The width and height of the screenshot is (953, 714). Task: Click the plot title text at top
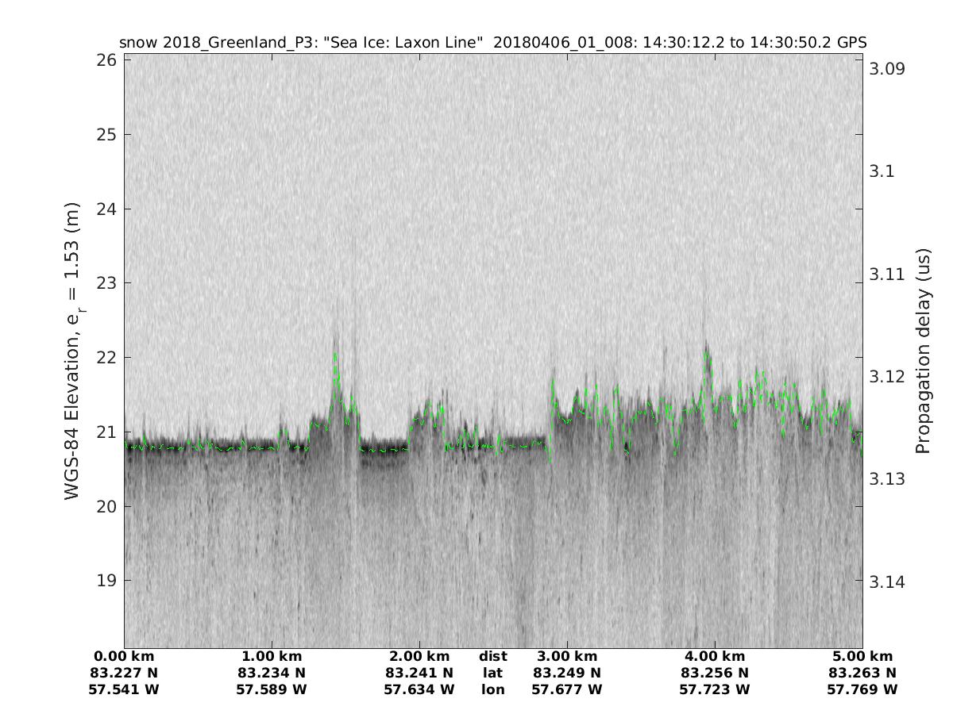[x=492, y=42]
